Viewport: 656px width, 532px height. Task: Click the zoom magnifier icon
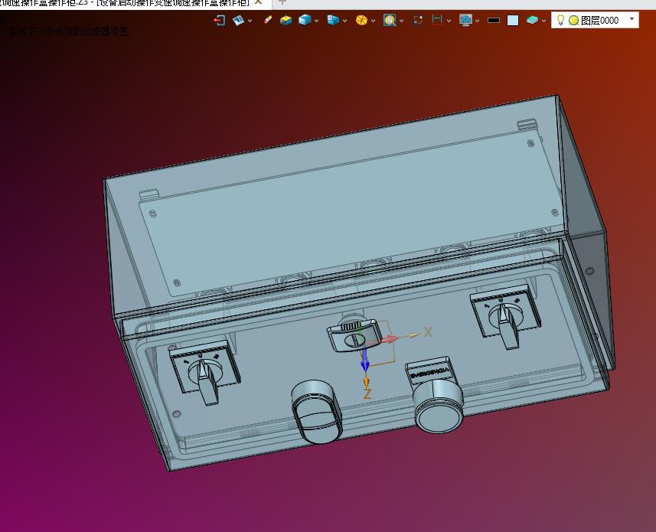tap(390, 20)
